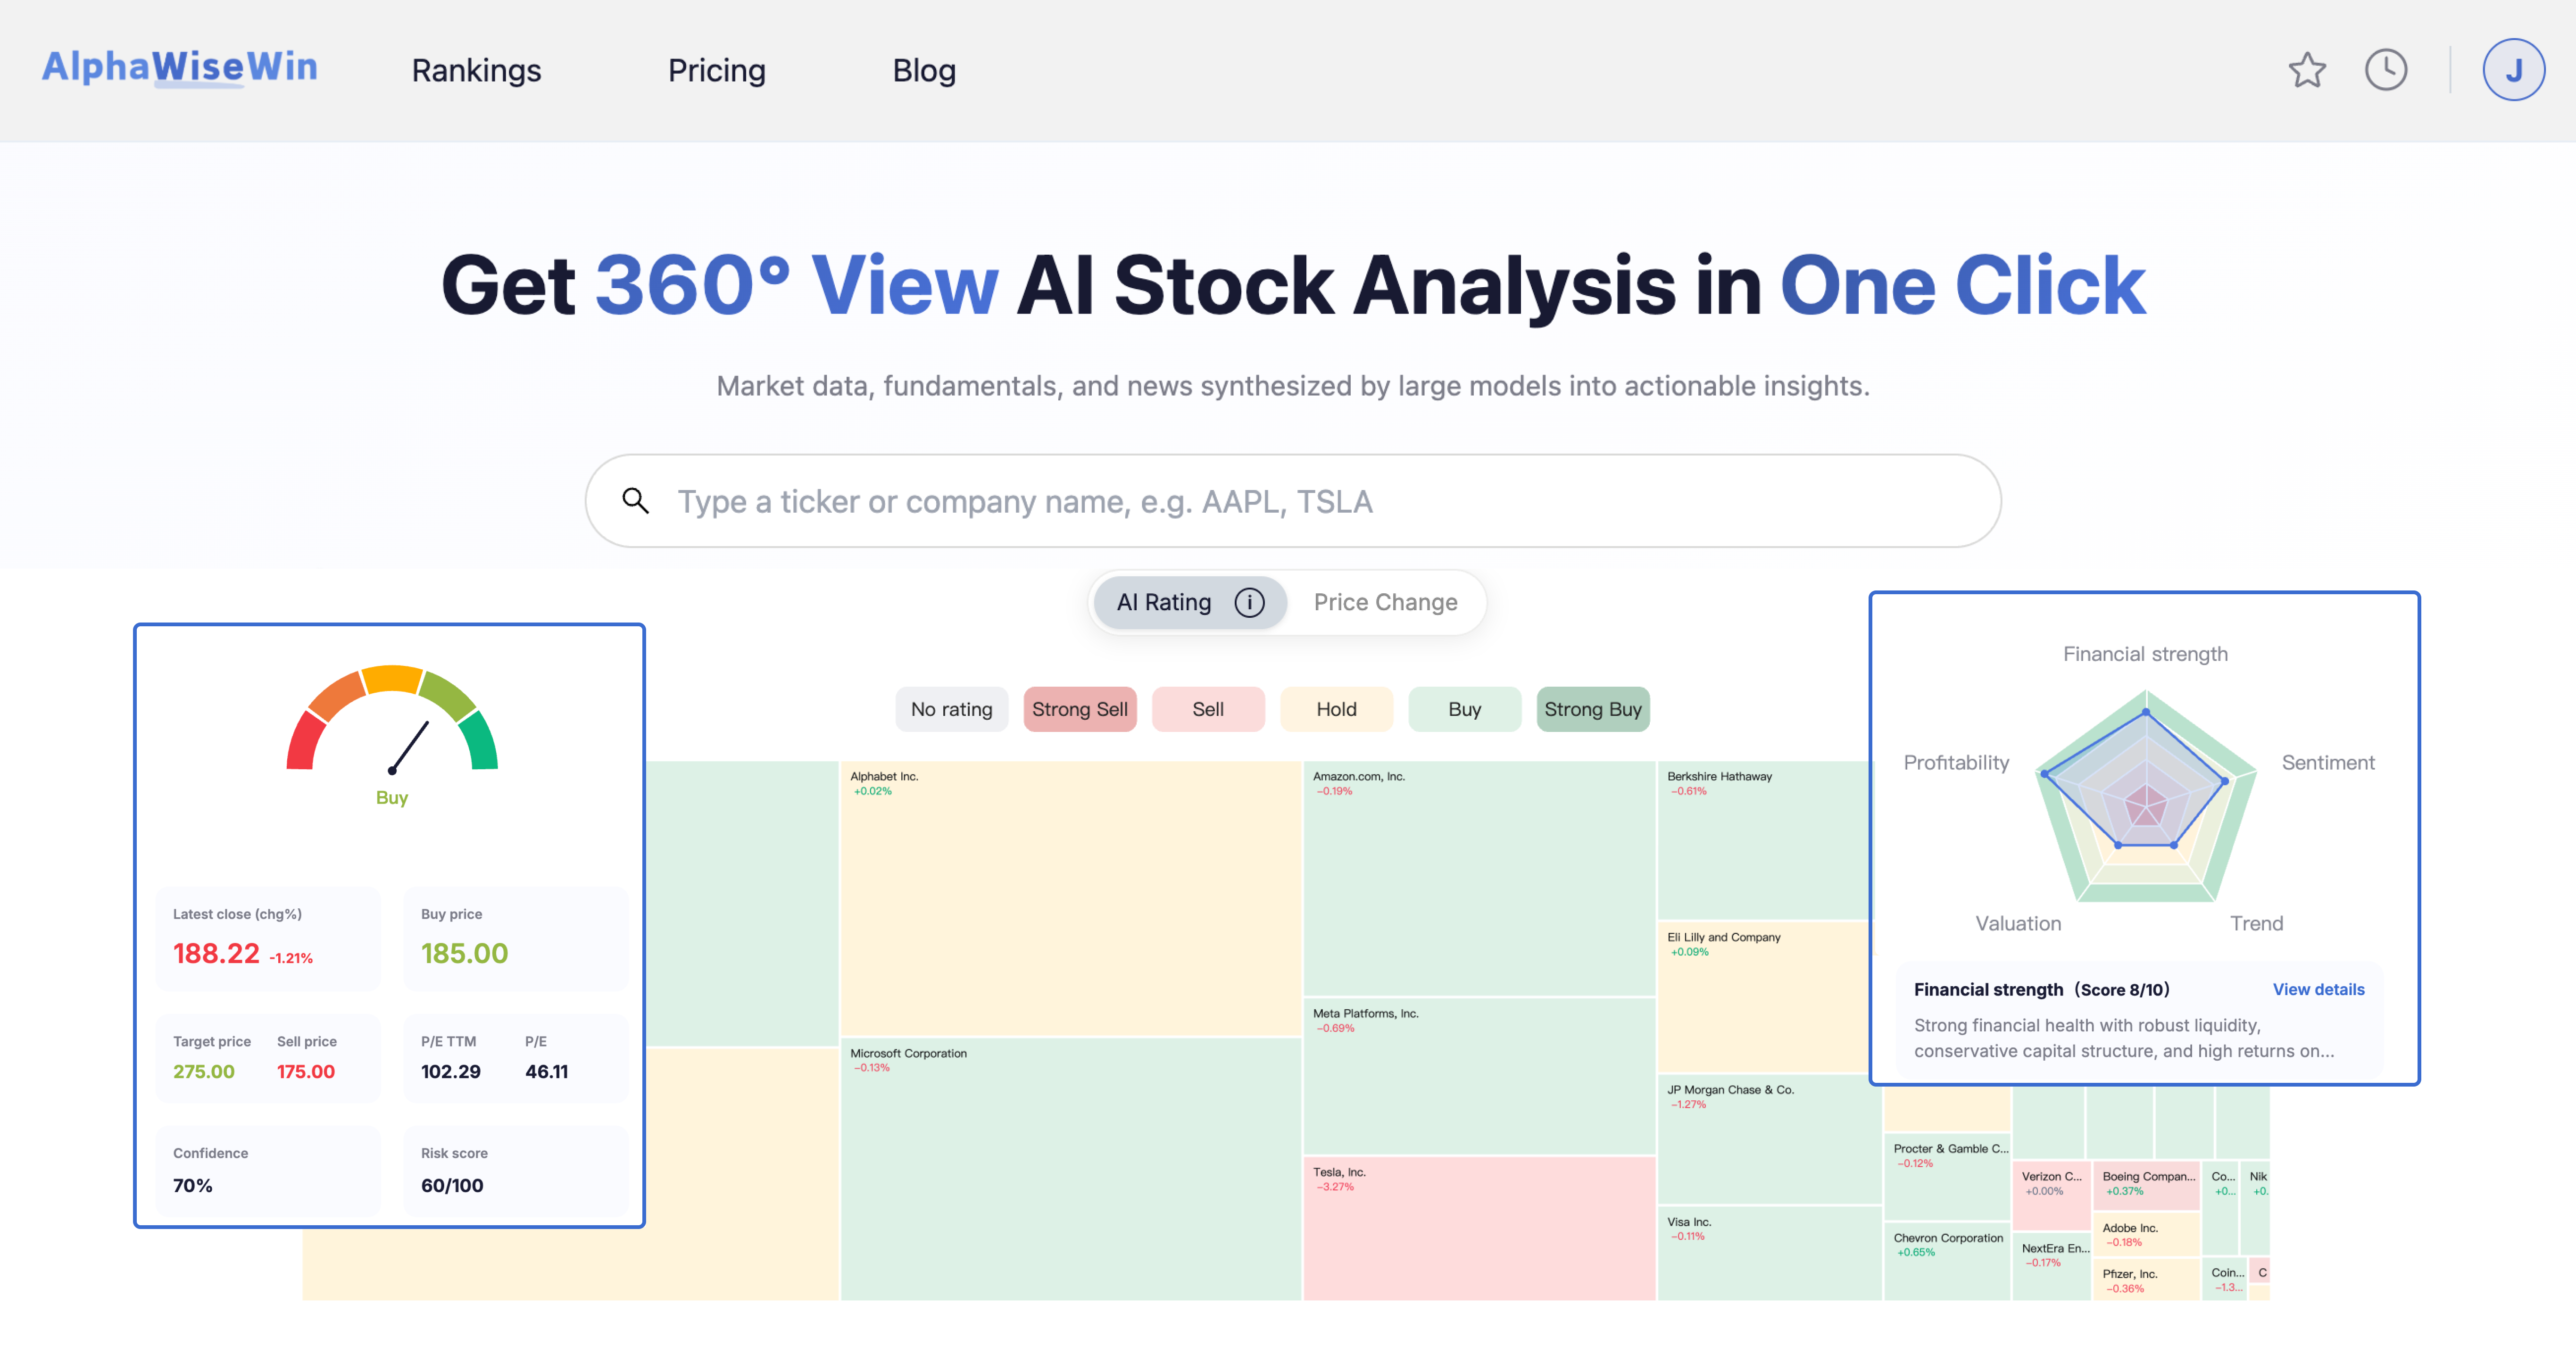Select the Microsoft Corporation treemap tile
2576x1362 pixels.
click(1070, 1169)
